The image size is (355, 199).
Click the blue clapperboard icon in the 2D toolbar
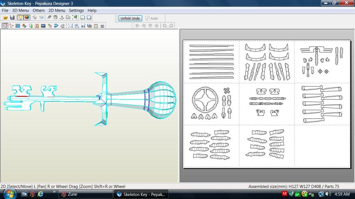(x=18, y=26)
